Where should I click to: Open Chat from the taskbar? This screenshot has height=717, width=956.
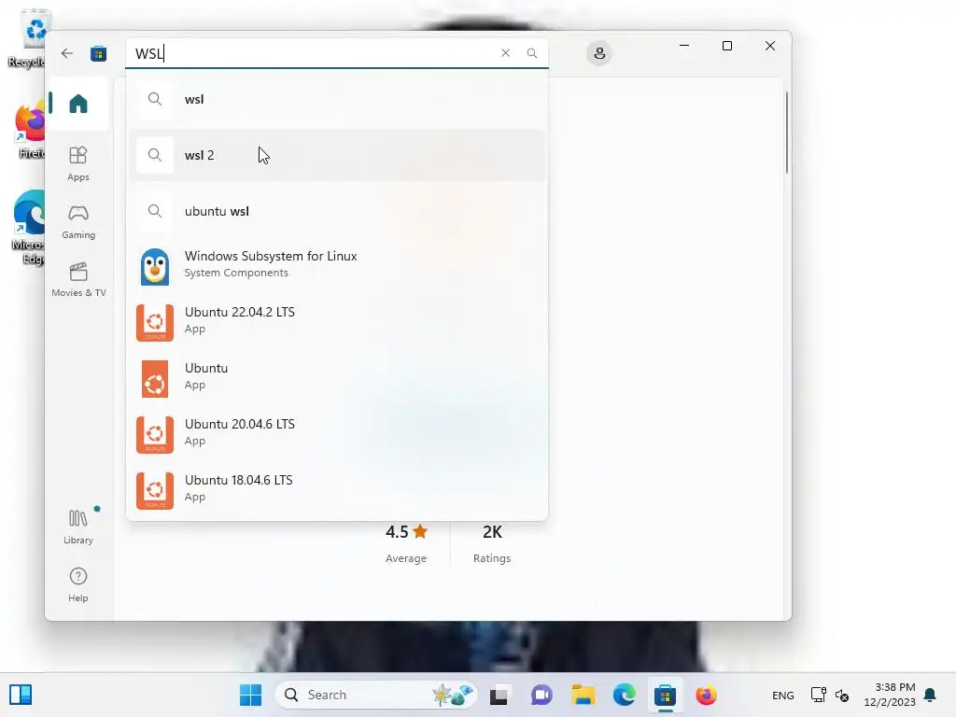(541, 695)
